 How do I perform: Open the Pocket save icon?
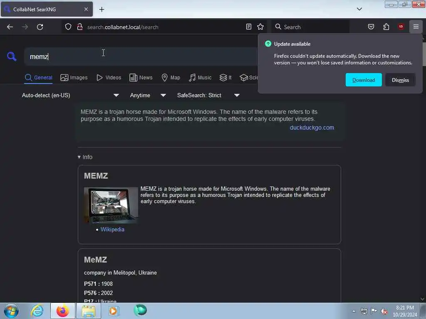[371, 27]
